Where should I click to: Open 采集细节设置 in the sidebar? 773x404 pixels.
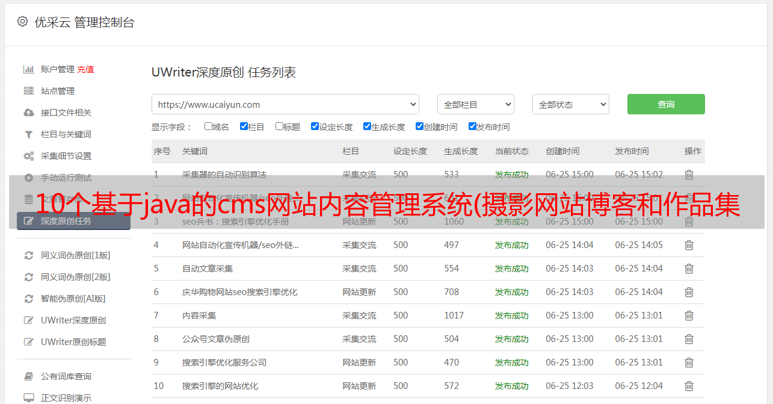coord(66,156)
